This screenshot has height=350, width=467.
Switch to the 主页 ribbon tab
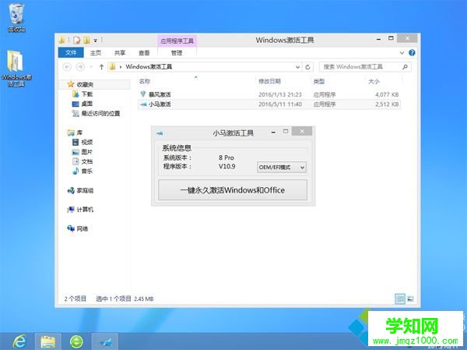pos(96,53)
